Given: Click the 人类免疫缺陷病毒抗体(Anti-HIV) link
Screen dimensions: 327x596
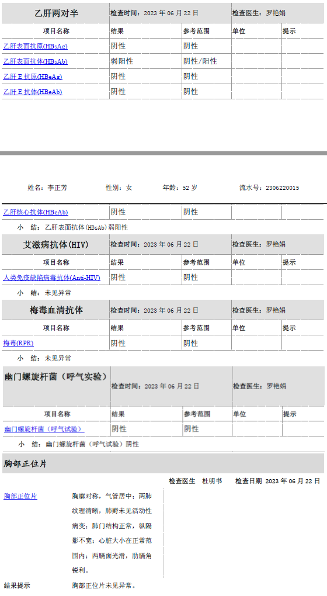Looking at the screenshot, I should click(51, 278).
